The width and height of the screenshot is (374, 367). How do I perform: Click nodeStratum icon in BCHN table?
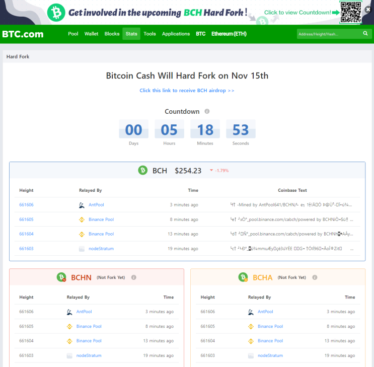click(69, 356)
